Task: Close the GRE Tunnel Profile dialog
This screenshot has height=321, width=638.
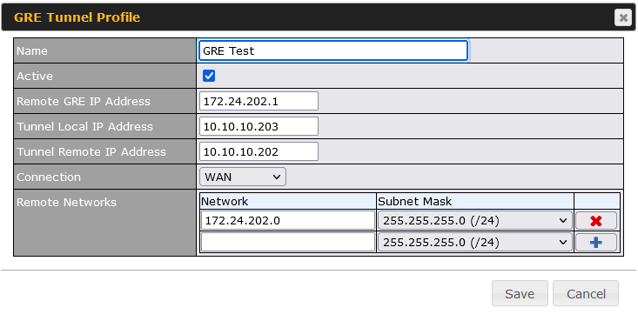Action: (x=623, y=17)
